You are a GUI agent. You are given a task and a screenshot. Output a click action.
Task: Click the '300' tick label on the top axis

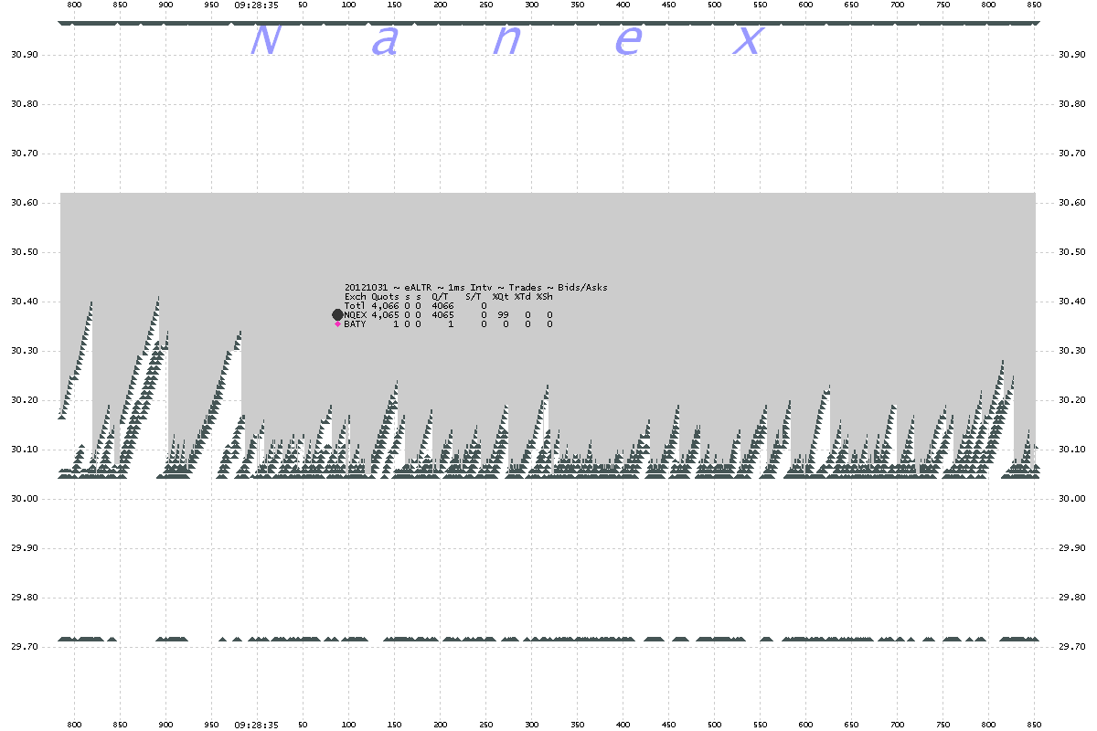tap(531, 5)
